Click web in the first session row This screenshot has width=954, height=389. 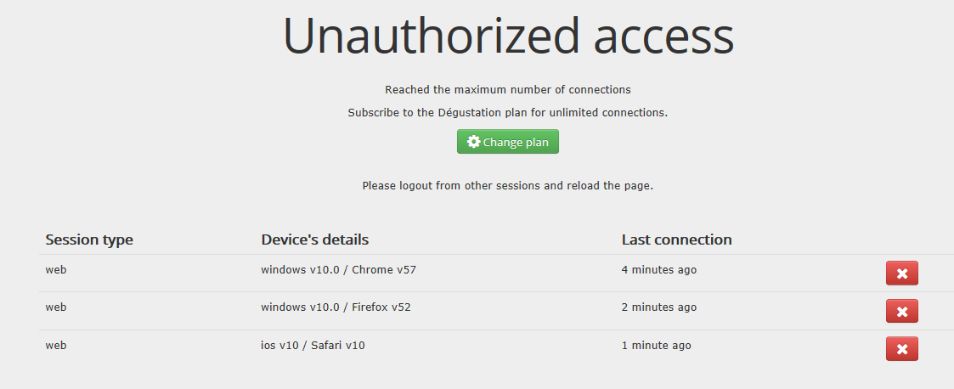point(56,270)
